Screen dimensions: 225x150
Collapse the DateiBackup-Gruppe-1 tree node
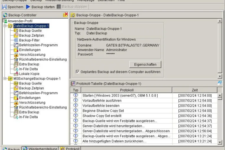click(x=5, y=26)
